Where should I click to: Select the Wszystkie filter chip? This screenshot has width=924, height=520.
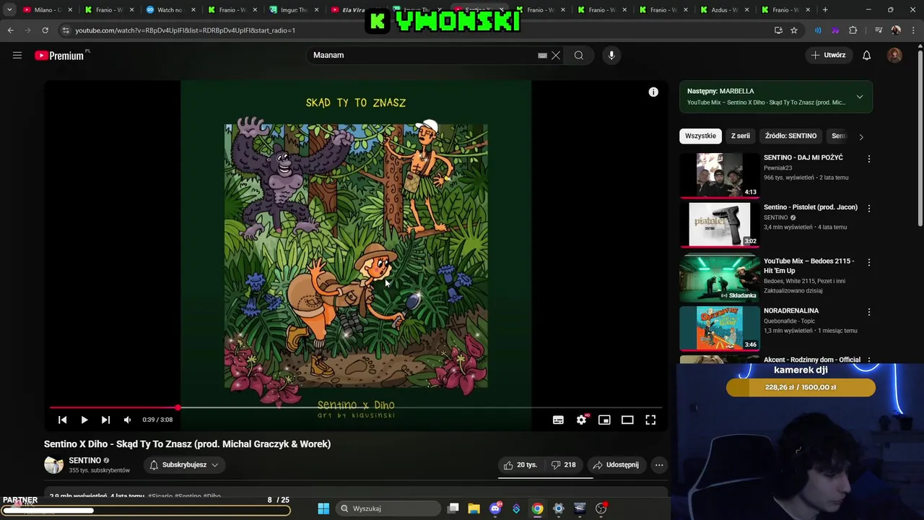click(x=700, y=136)
